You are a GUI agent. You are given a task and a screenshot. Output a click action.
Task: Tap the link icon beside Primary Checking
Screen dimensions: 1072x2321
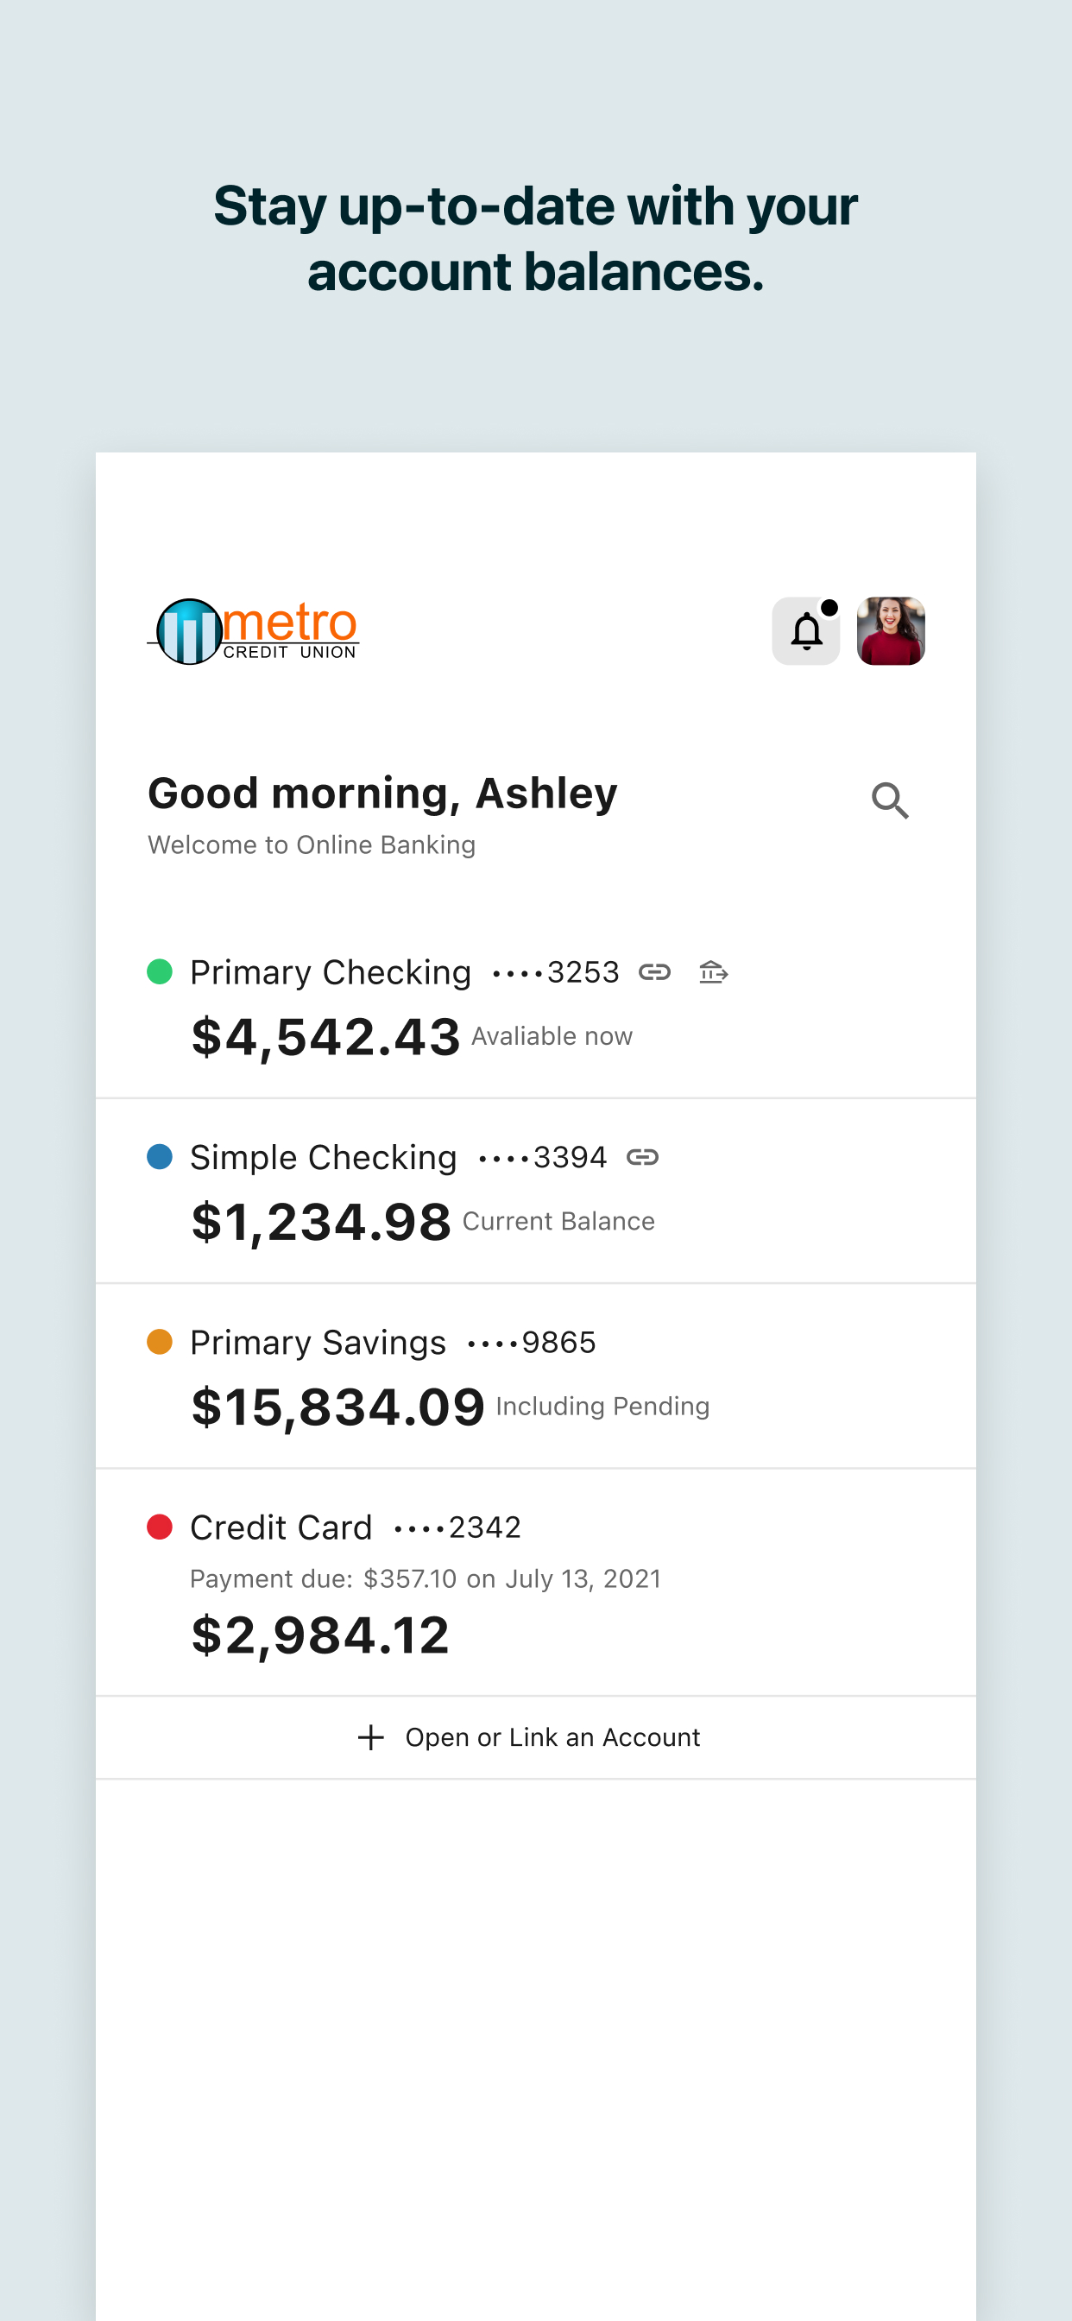click(655, 972)
